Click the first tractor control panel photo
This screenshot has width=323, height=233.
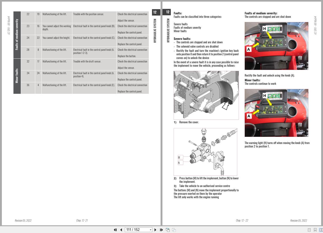point(276,46)
